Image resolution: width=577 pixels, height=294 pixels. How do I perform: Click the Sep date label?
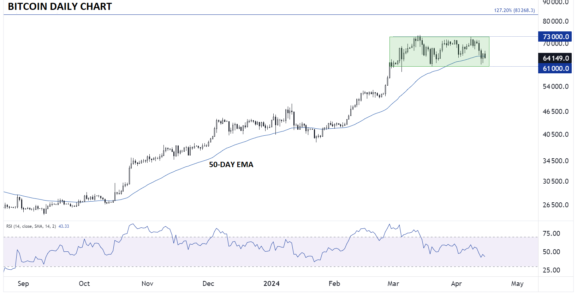23,283
